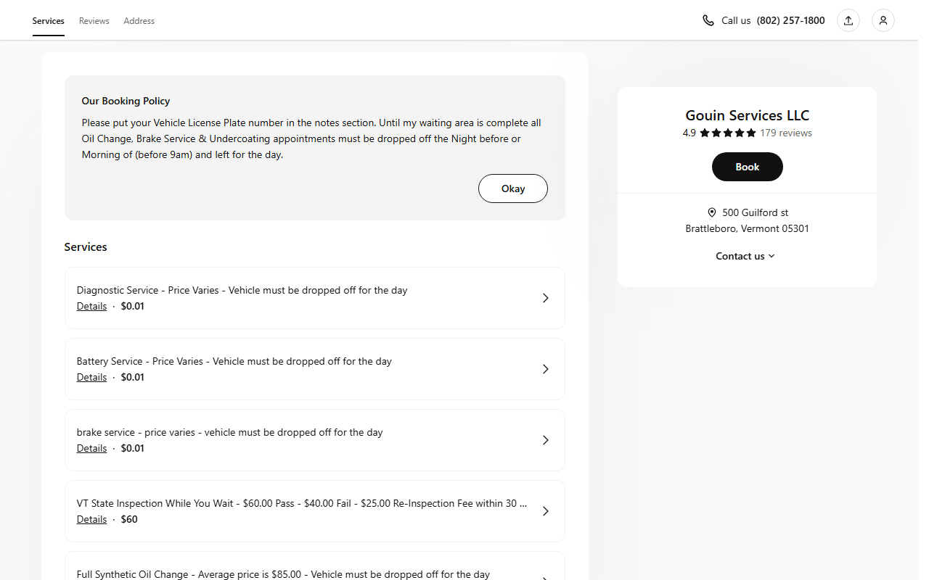
Task: Click the Gouin Services LLC heading
Action: point(748,115)
